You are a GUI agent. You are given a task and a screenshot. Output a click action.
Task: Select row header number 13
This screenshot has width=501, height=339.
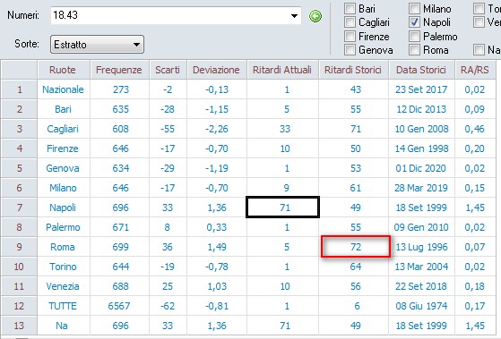(x=19, y=326)
